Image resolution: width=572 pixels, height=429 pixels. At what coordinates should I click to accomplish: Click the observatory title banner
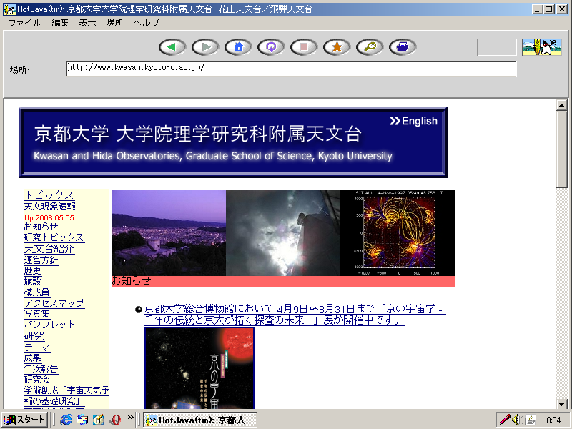233,142
